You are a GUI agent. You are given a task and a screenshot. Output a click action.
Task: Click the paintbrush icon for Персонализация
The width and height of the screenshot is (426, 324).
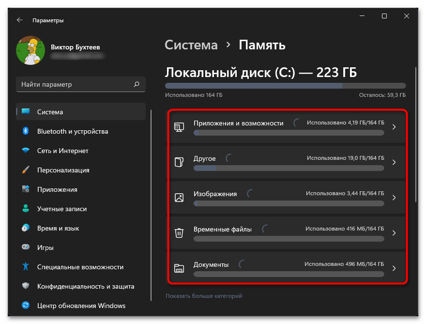[x=26, y=170]
